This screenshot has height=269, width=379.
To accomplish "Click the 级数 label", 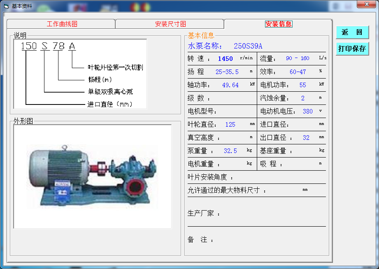I will coord(198,98).
